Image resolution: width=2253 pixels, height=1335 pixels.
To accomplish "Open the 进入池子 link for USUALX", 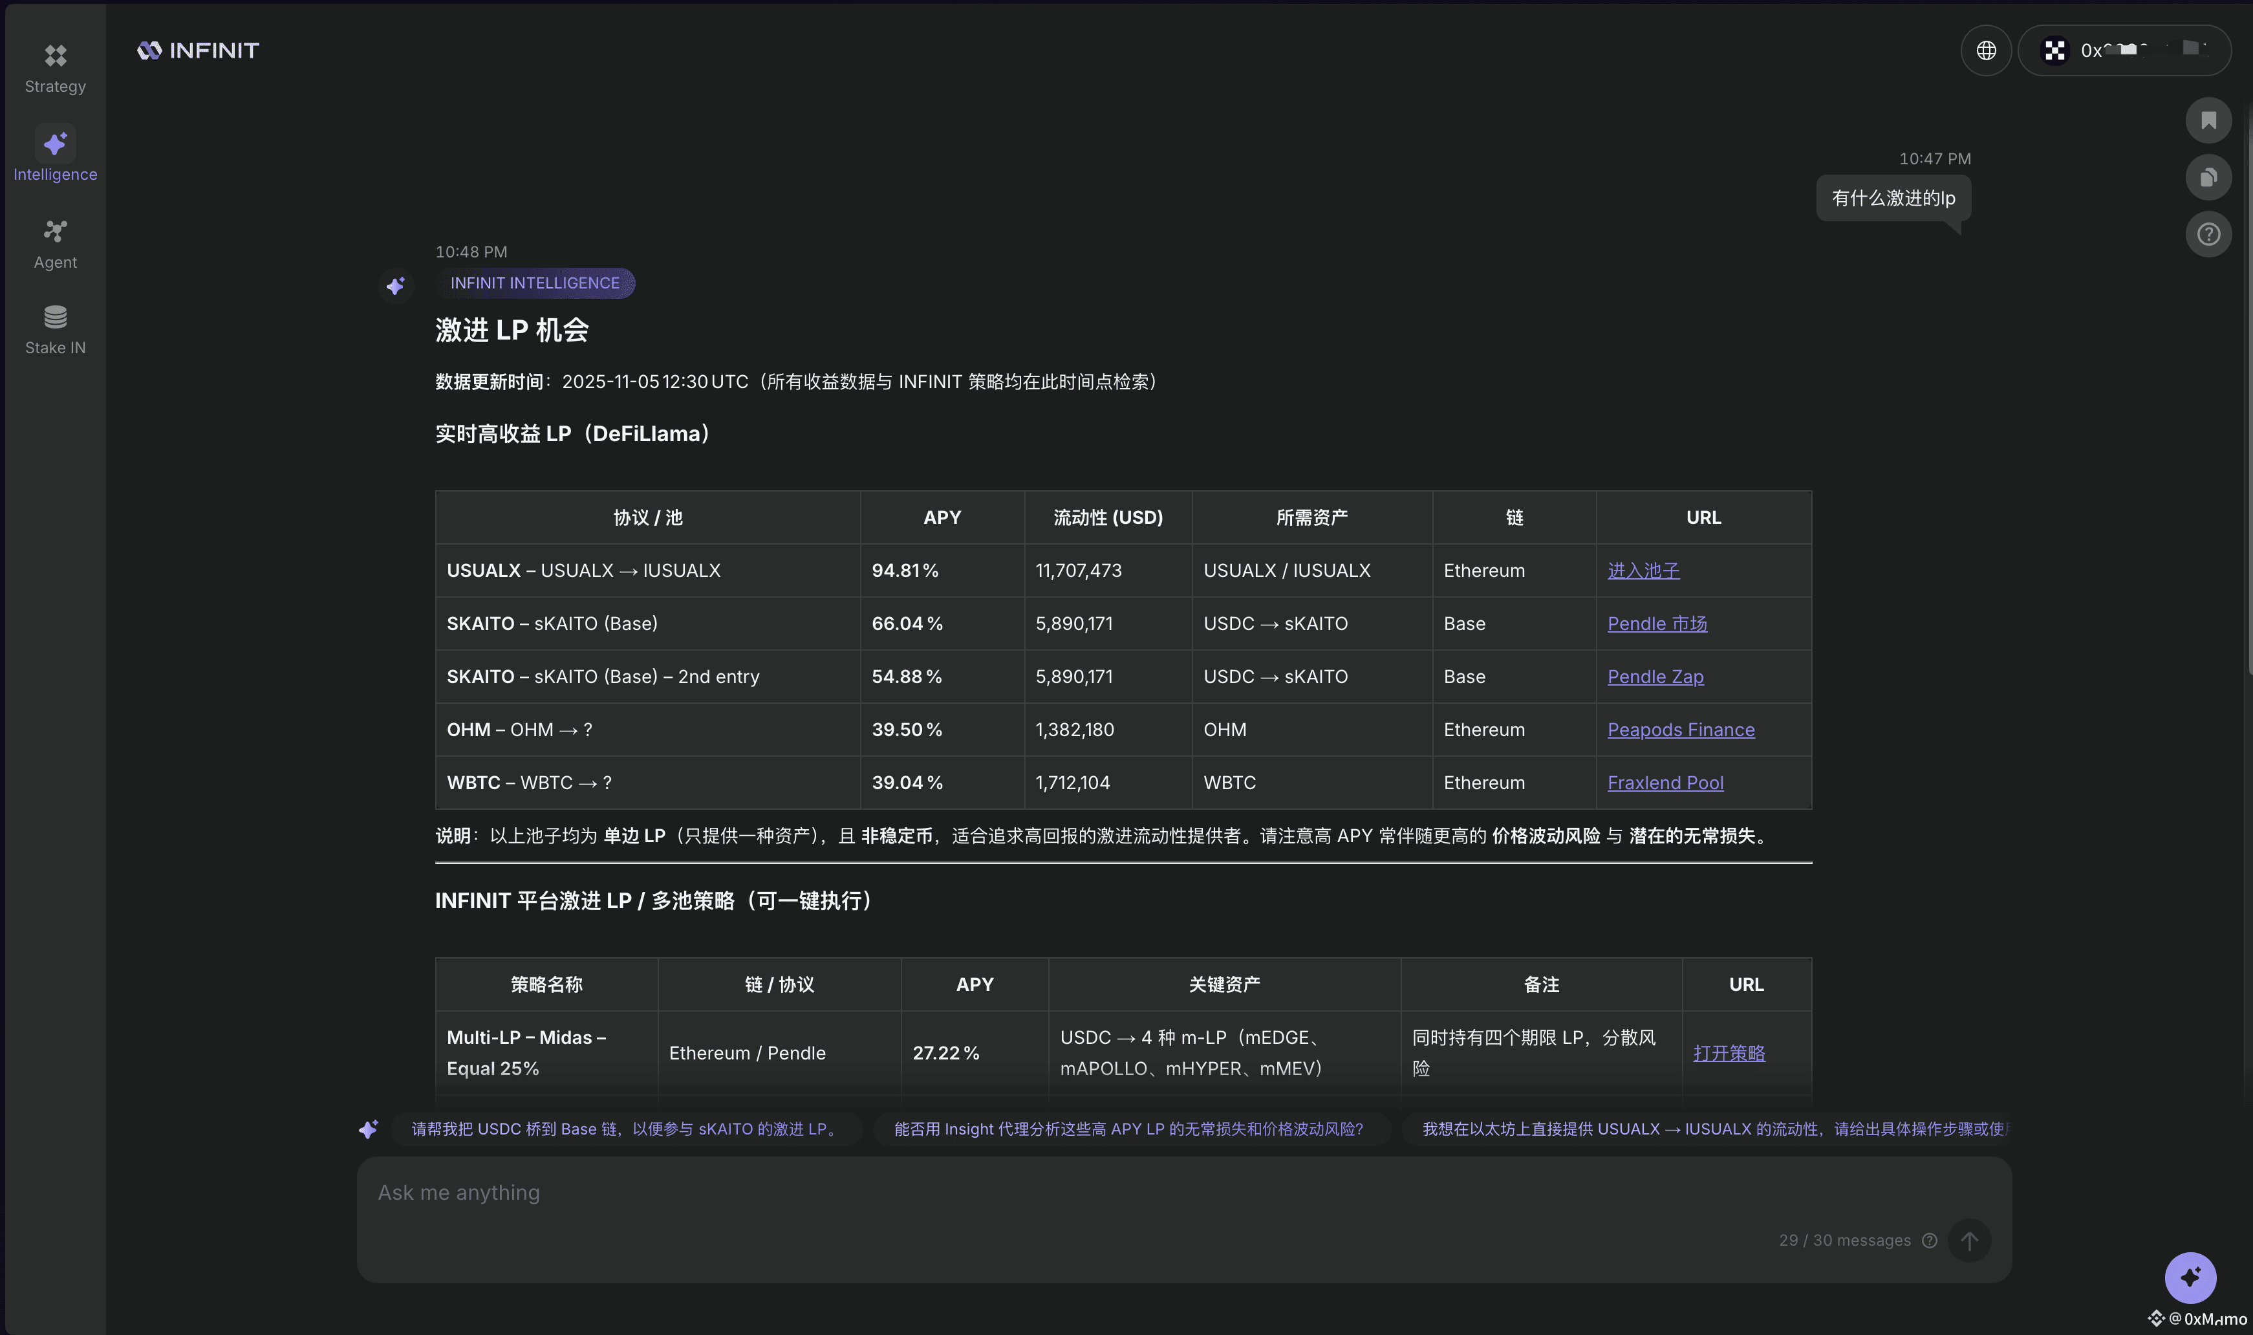I will [1643, 570].
